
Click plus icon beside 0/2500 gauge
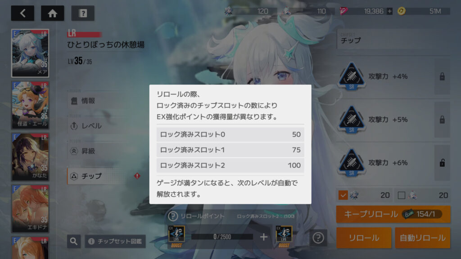click(x=264, y=237)
